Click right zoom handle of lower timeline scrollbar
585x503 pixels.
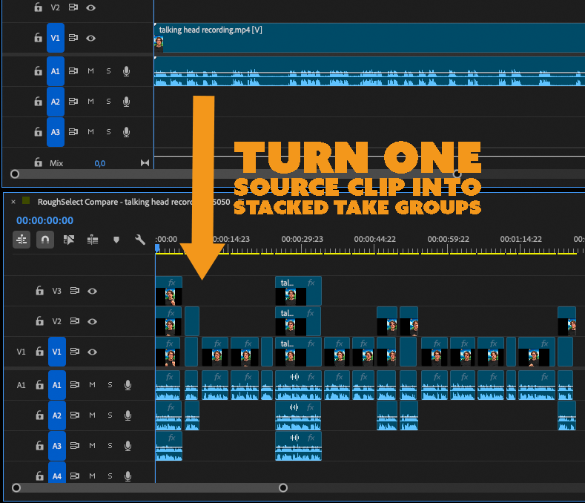point(283,487)
